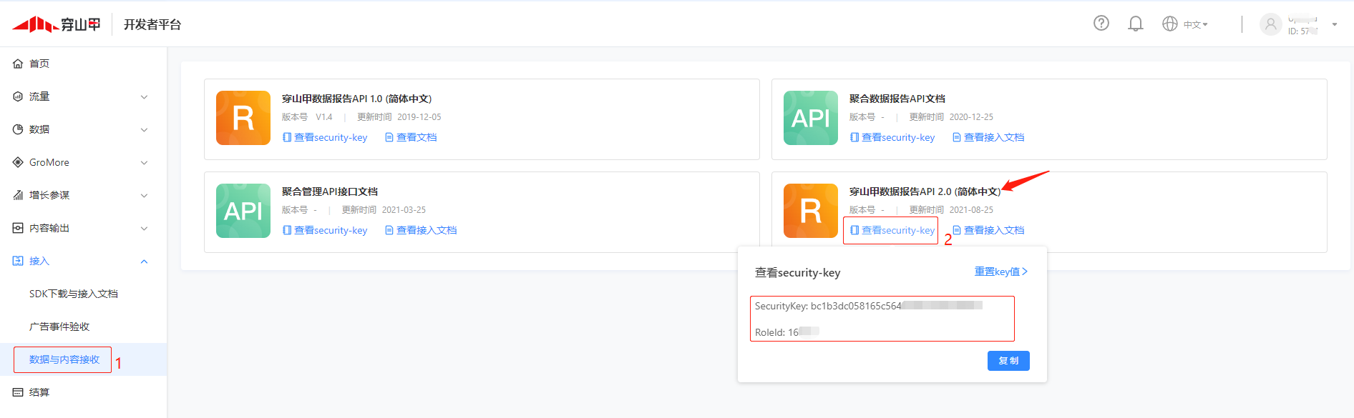Open 查看接入文档 for 数据报告API 2.0
Screen dimensions: 1354x418
988,230
